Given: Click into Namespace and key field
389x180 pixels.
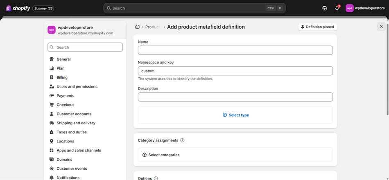Looking at the screenshot, I should (x=235, y=71).
